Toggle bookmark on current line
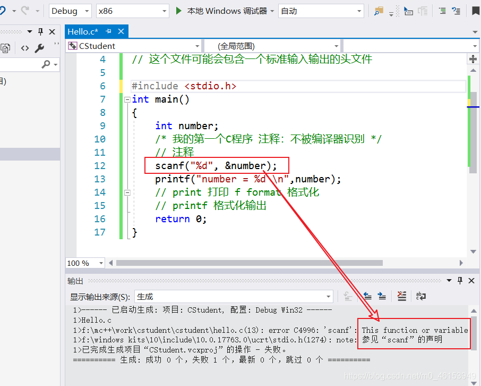The image size is (481, 386). click(x=476, y=11)
